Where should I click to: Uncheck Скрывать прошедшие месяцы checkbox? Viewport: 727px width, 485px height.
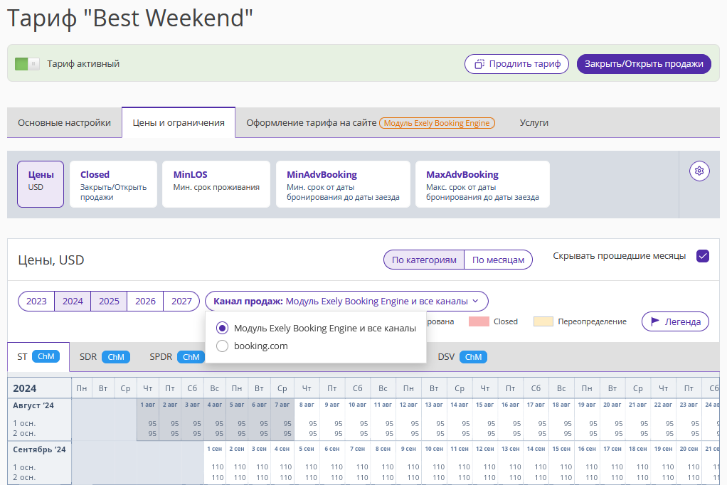(702, 256)
